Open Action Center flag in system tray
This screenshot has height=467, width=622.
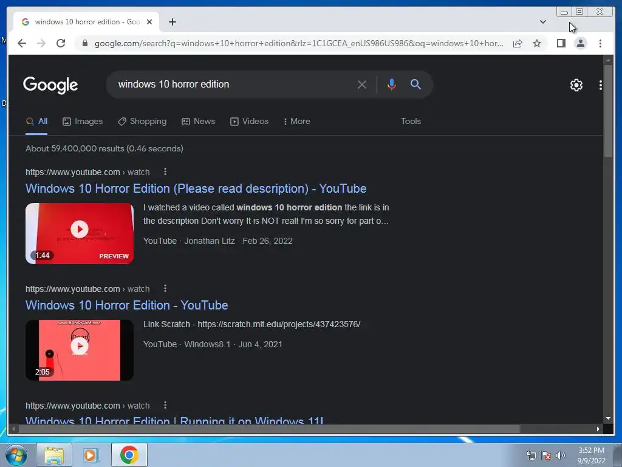pos(546,455)
